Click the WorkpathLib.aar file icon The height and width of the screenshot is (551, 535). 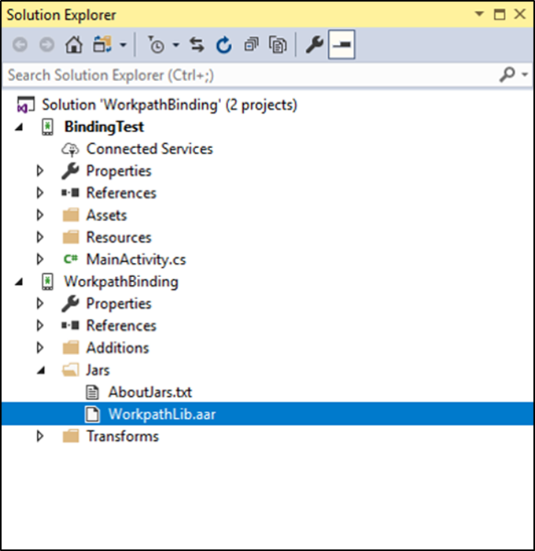click(x=92, y=414)
